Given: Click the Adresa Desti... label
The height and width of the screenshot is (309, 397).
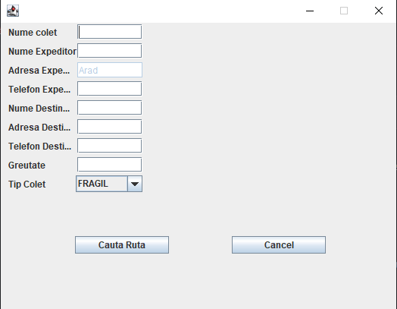Looking at the screenshot, I should click(x=39, y=128).
